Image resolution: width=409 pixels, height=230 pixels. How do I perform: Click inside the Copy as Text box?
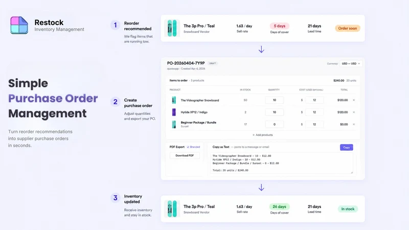point(282,163)
